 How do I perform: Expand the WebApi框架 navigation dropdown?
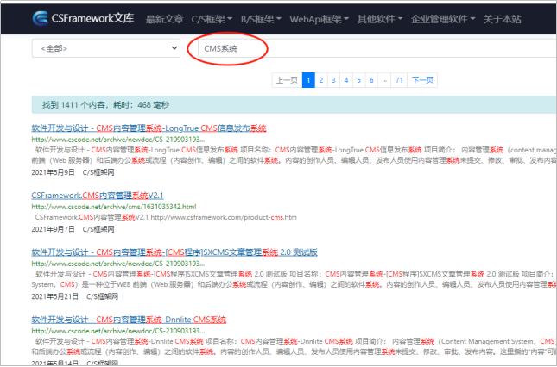[319, 19]
